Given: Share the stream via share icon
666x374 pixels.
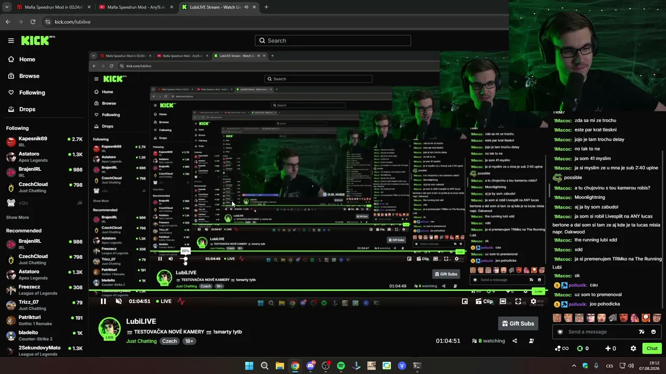Looking at the screenshot, I should pos(515,341).
